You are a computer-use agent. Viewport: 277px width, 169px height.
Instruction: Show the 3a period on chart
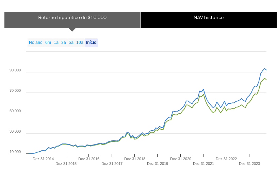(64, 43)
